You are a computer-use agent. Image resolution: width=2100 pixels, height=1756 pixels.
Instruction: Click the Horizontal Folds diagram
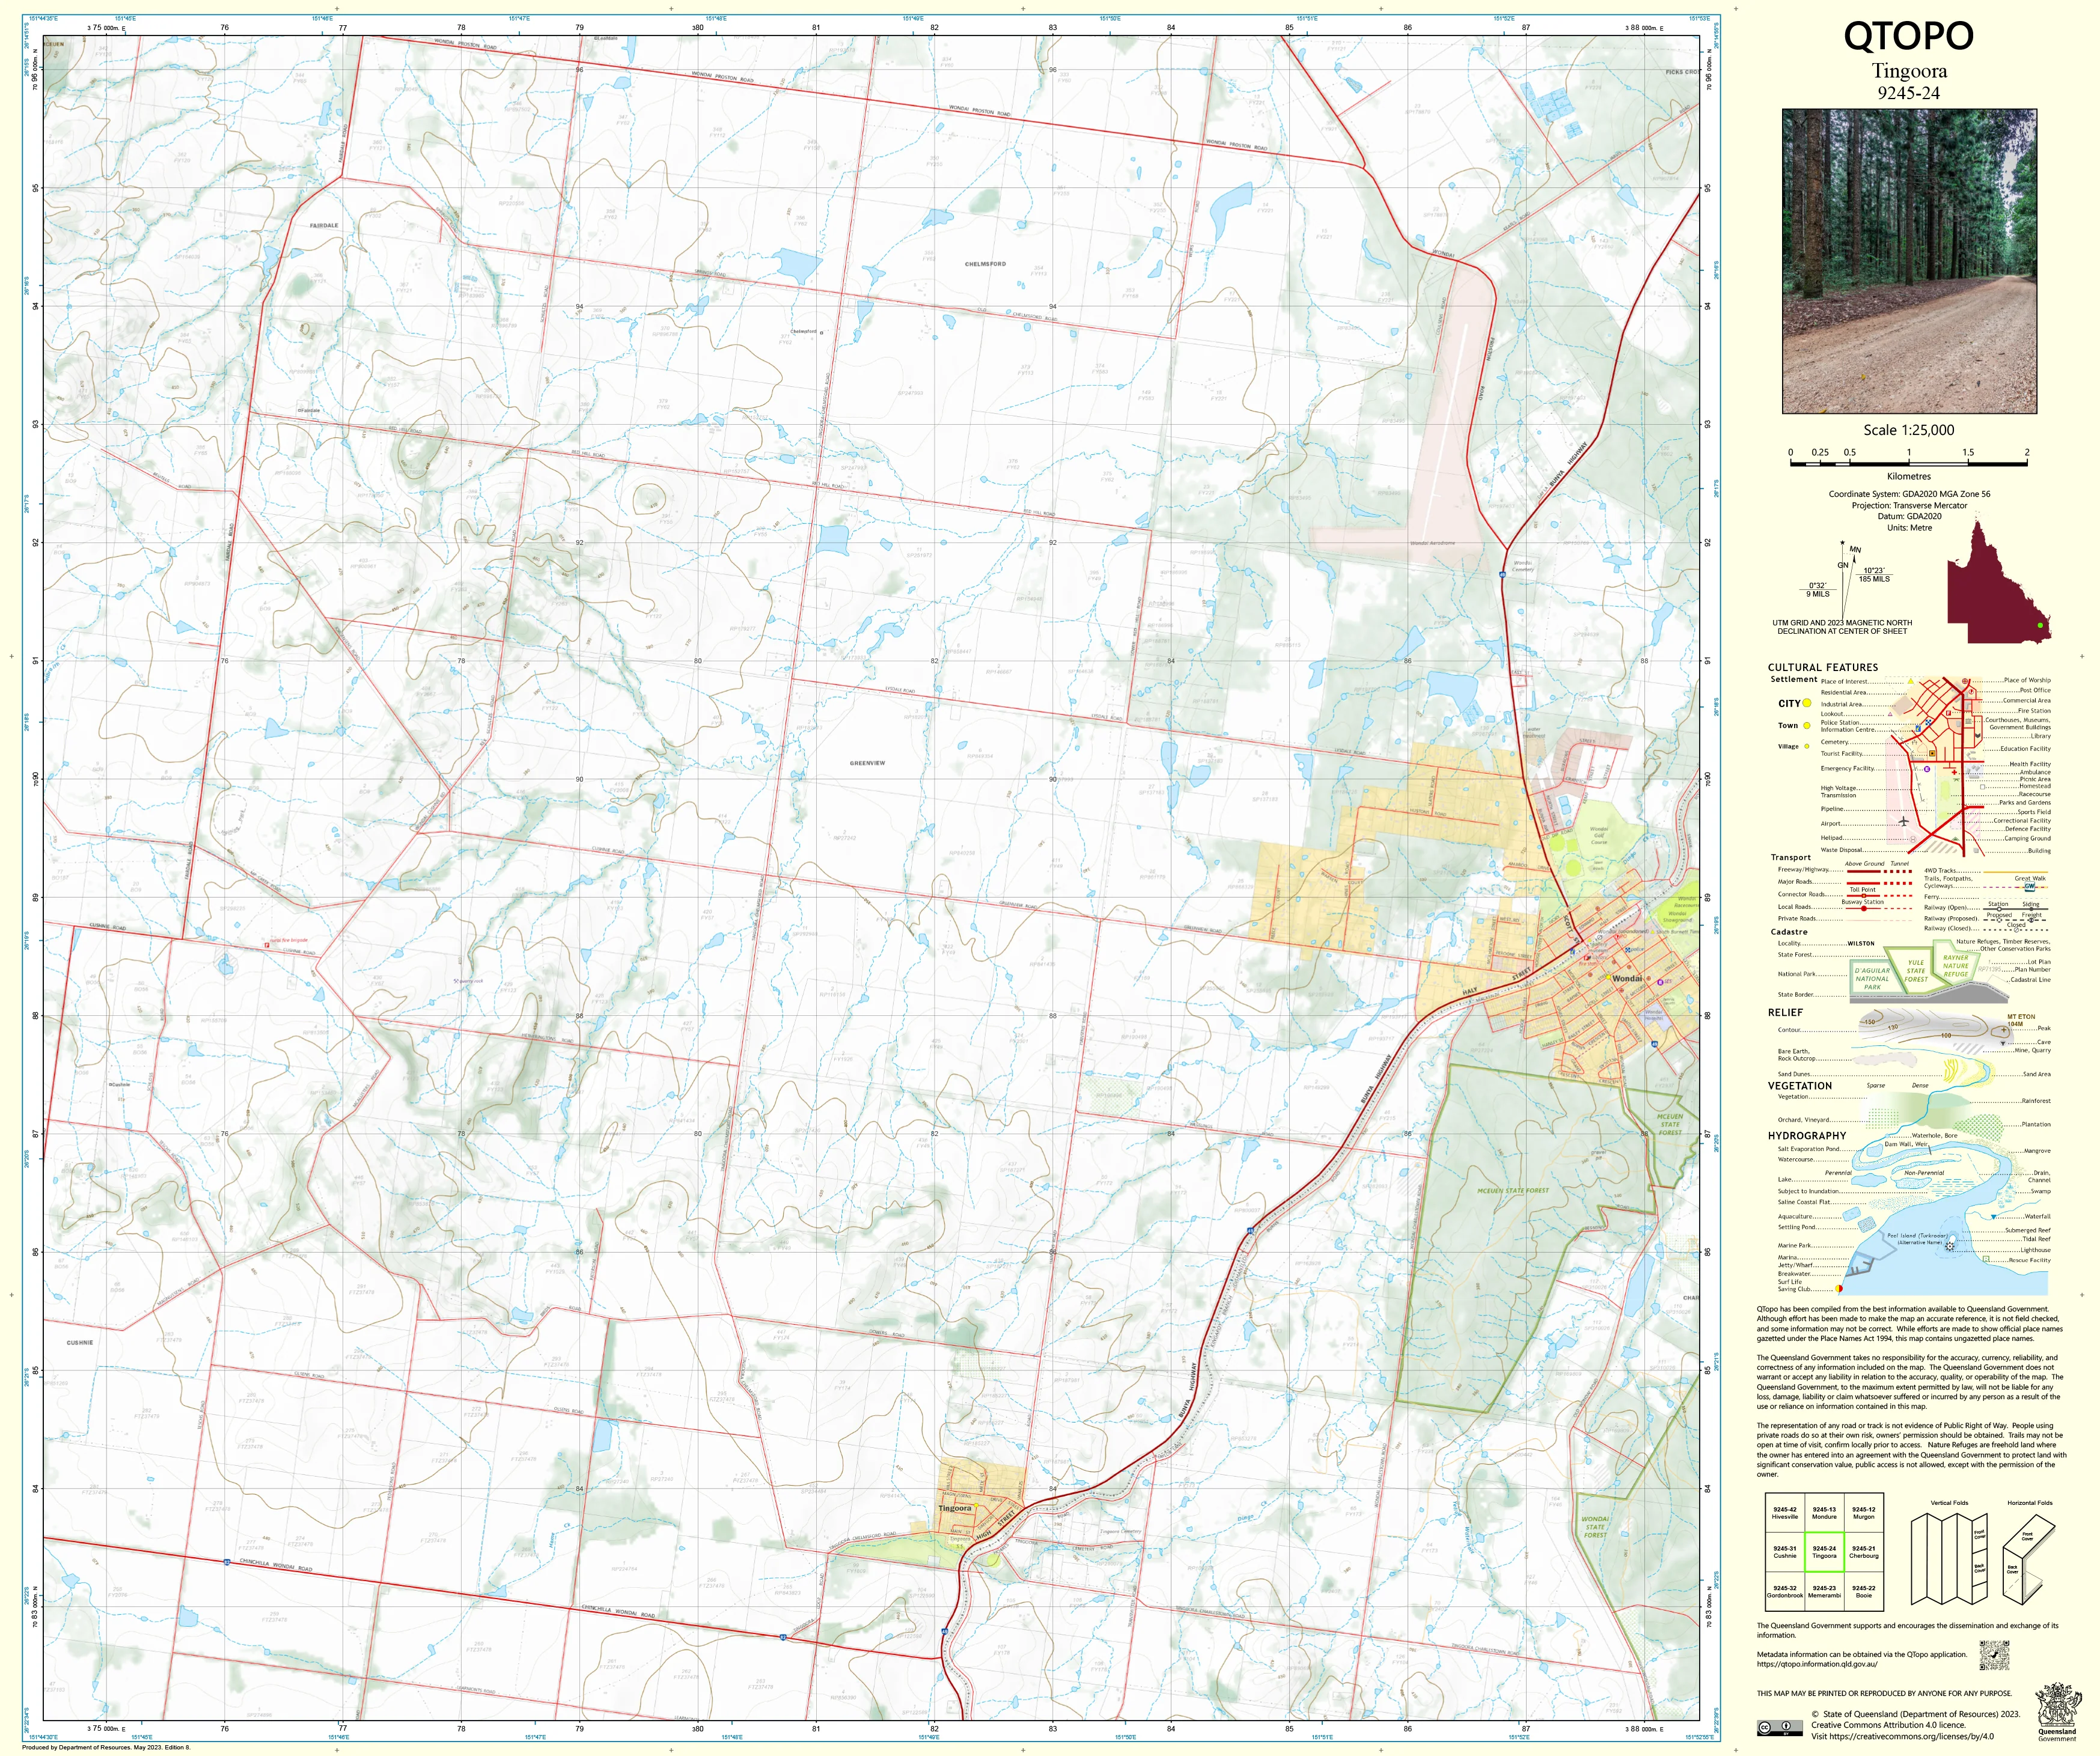[x=2029, y=1559]
